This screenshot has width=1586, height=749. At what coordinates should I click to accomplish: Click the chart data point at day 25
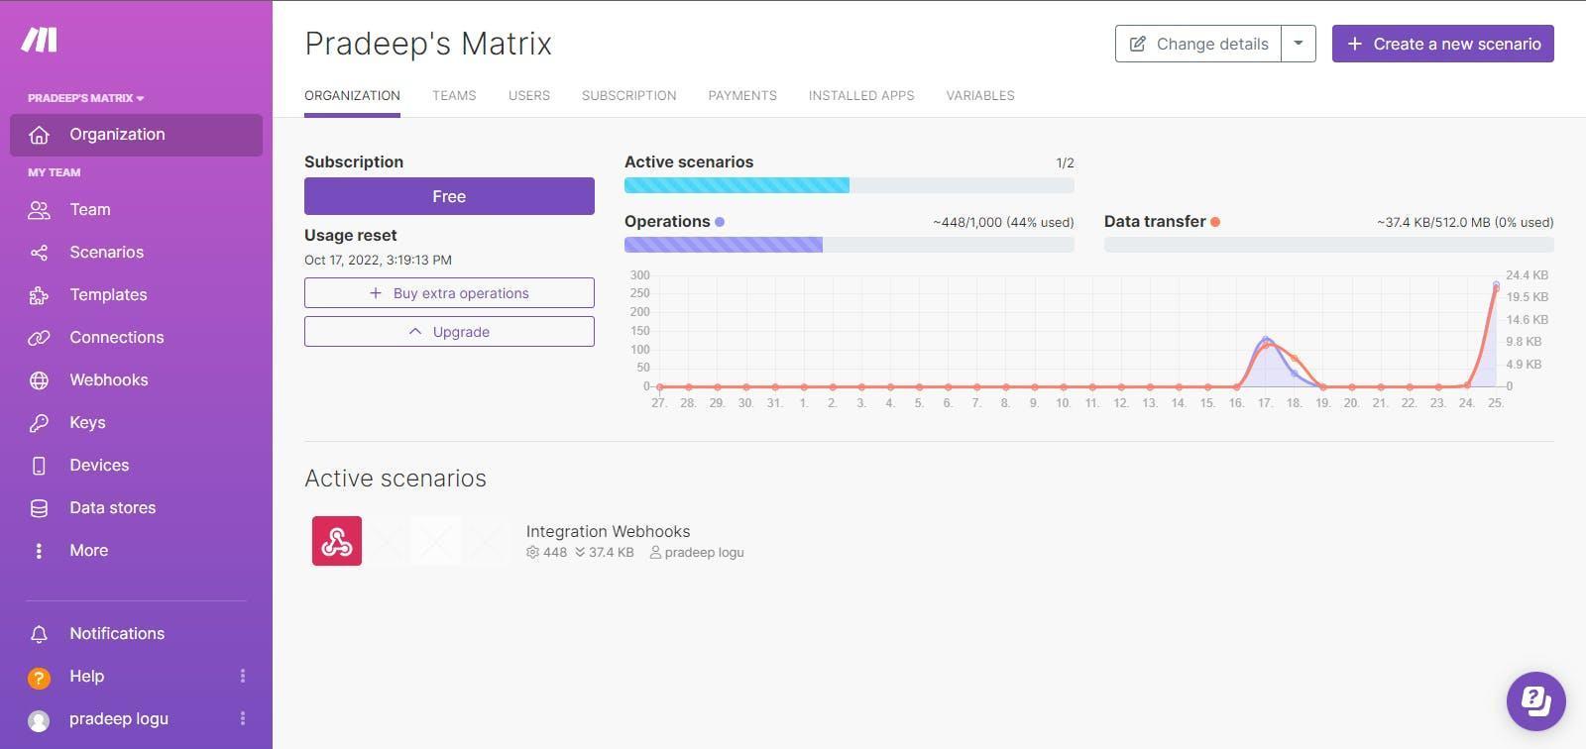click(x=1496, y=285)
